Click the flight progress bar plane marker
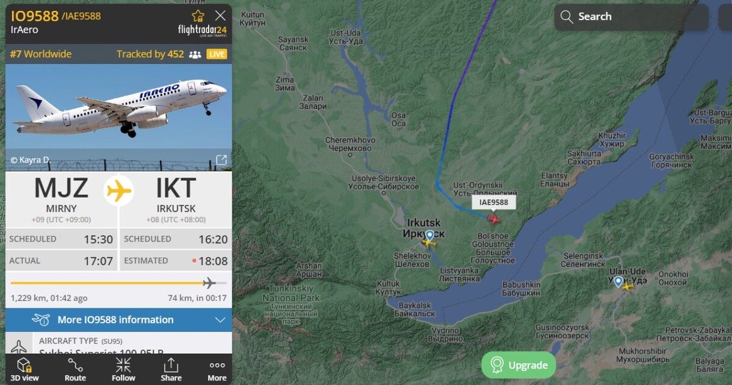The width and height of the screenshot is (732, 385). (x=209, y=283)
